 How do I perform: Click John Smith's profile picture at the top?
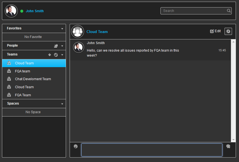[x=11, y=11]
